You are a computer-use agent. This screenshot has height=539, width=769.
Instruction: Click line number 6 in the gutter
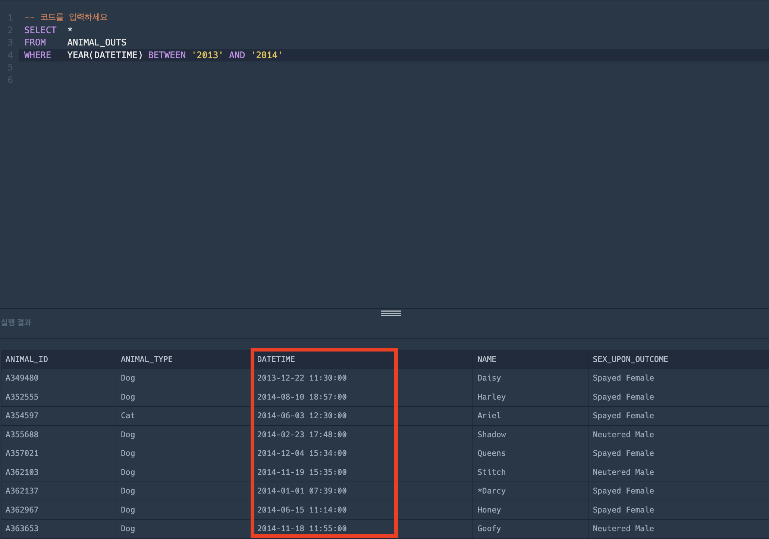pos(10,80)
